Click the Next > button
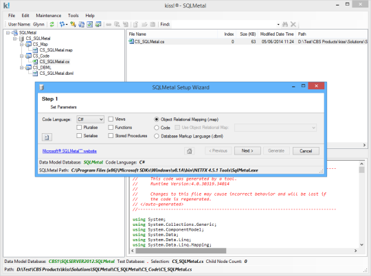This screenshot has height=276, width=371. [x=247, y=151]
